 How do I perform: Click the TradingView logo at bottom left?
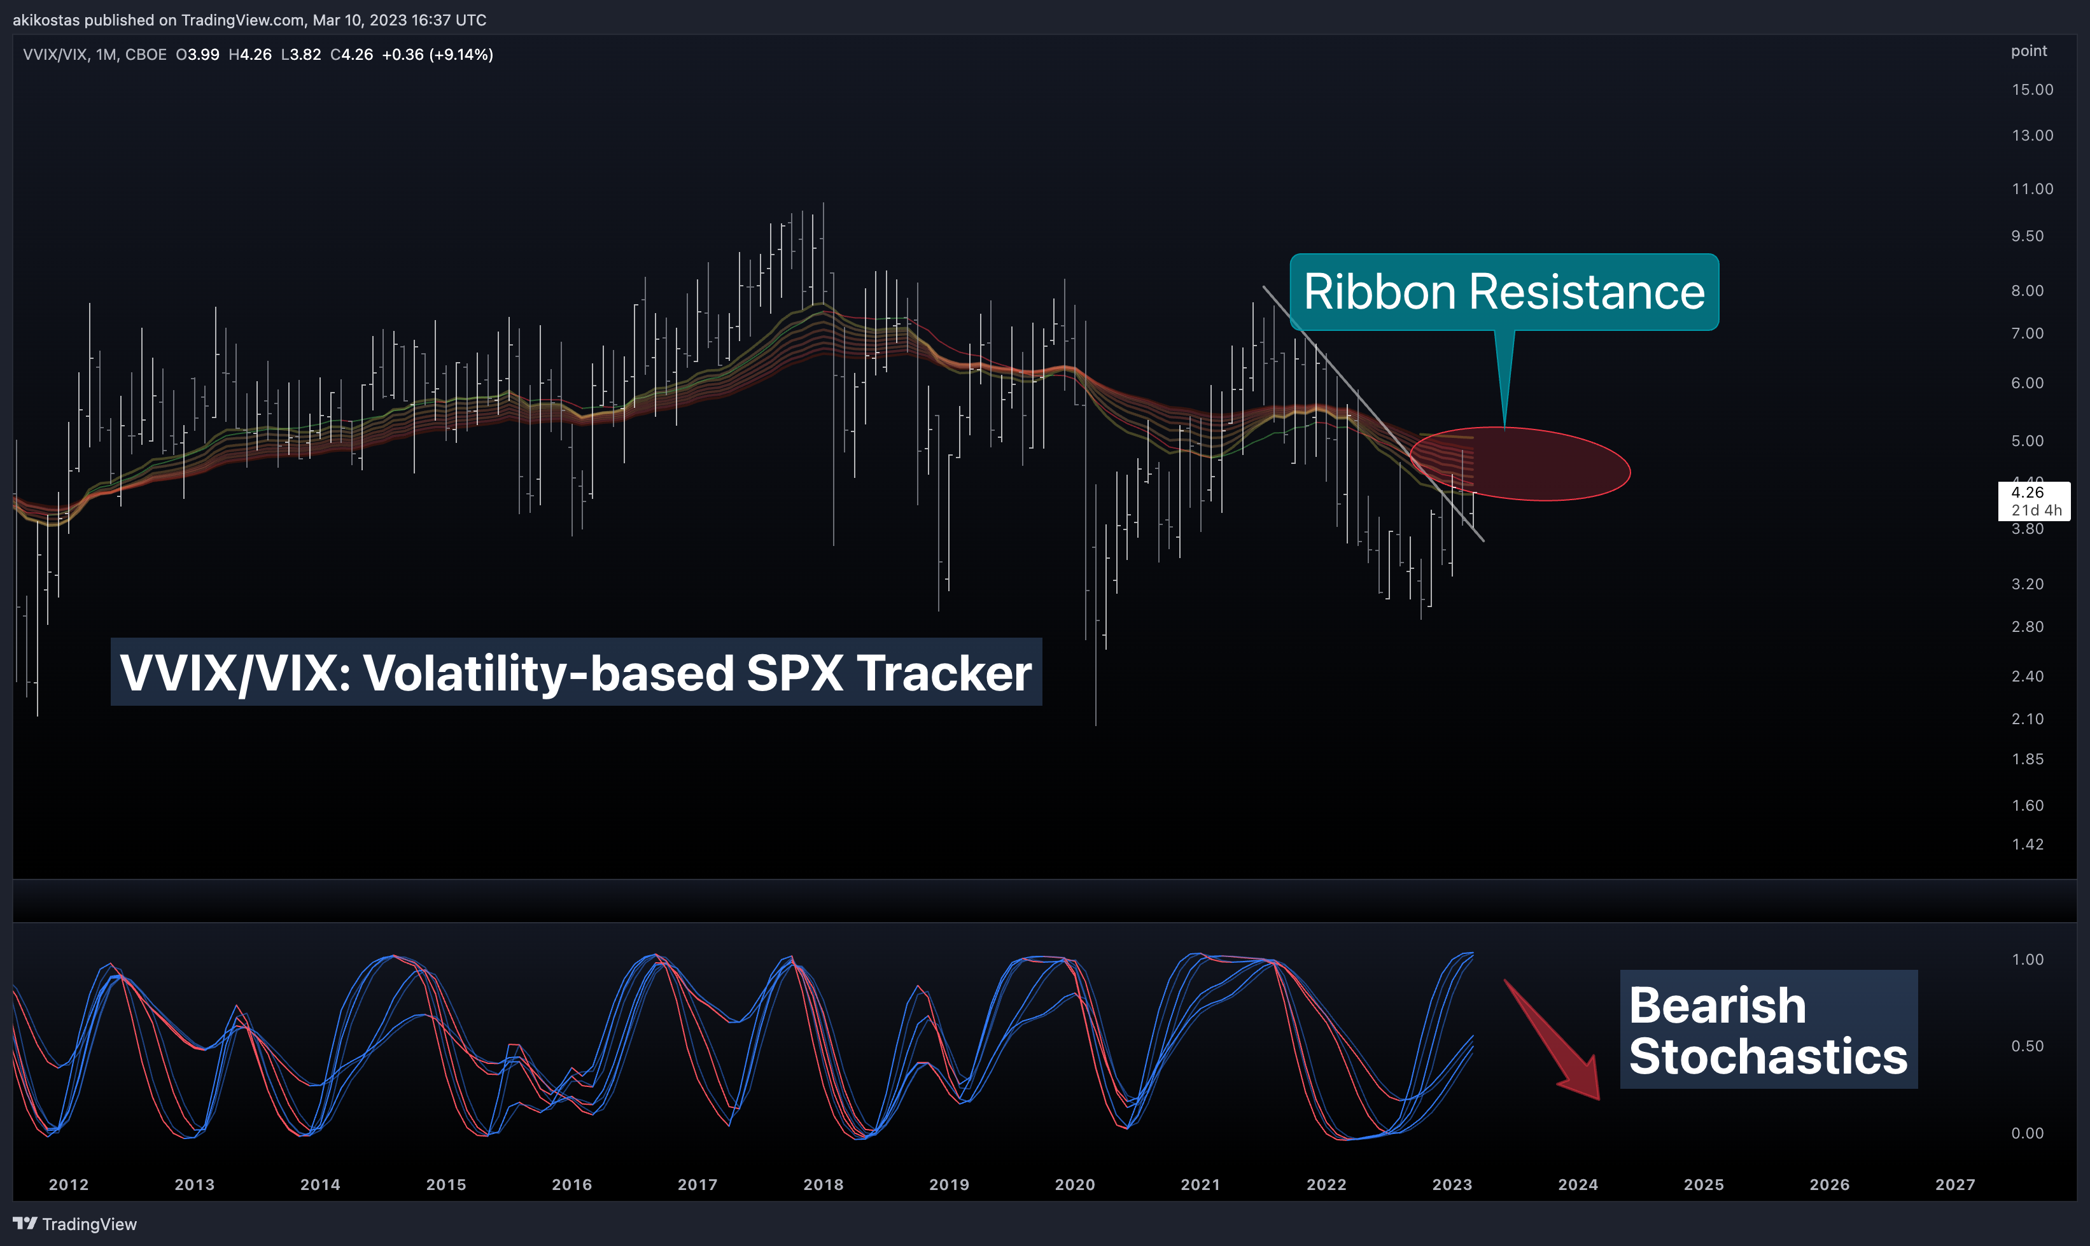(x=74, y=1224)
